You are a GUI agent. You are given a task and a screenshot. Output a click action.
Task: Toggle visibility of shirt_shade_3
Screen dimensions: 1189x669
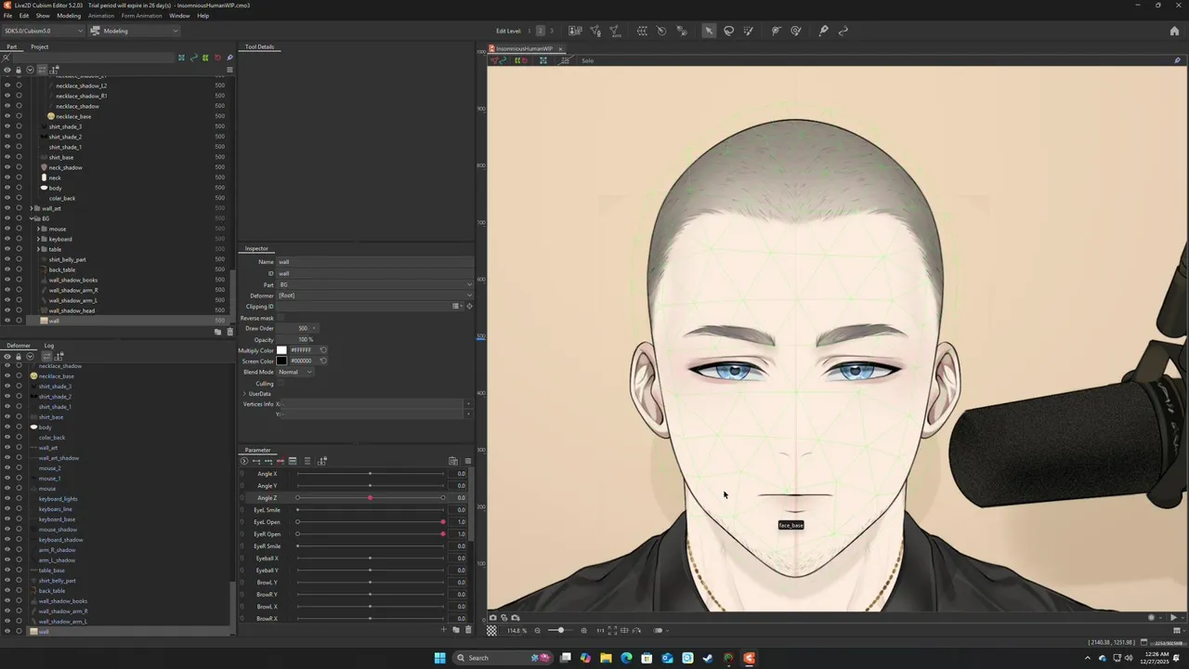pos(7,126)
